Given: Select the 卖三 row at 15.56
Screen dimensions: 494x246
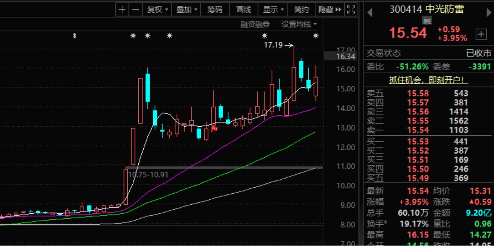Looking at the screenshot, I should click(x=429, y=112).
